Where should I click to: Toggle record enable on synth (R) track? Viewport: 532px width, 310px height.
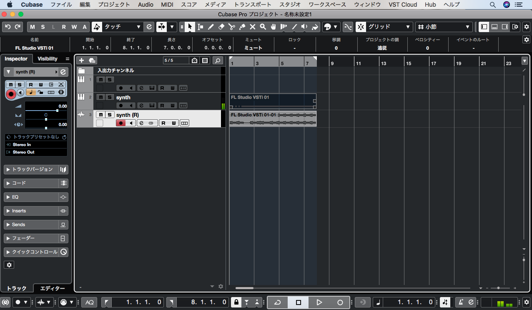(x=121, y=123)
